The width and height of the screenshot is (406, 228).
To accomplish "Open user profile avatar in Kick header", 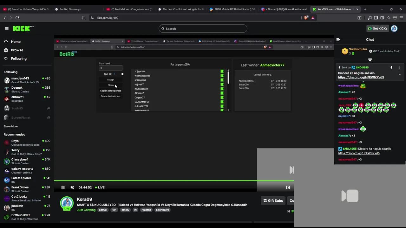I will [x=394, y=28].
